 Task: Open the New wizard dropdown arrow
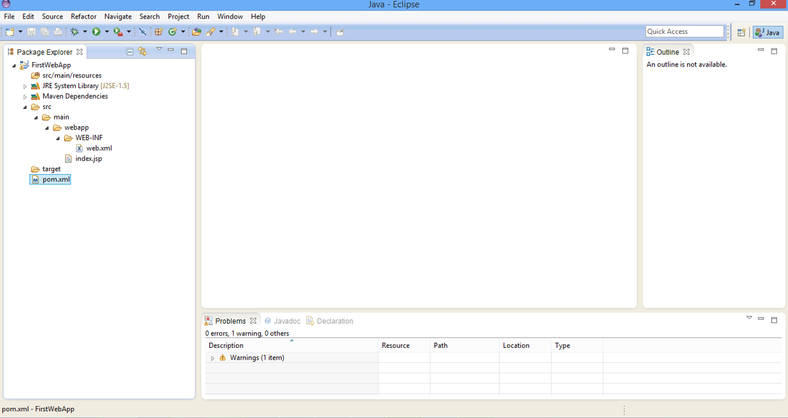tap(20, 31)
